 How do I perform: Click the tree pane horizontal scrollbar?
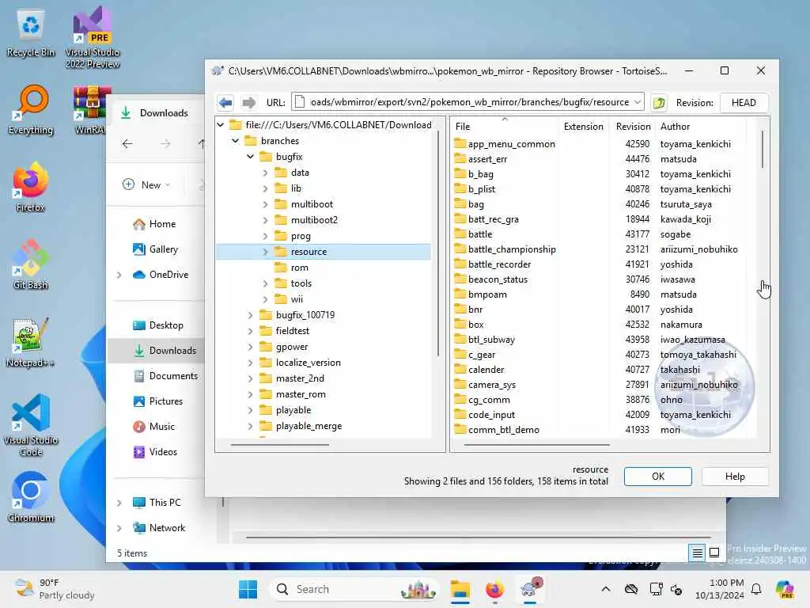point(279,445)
